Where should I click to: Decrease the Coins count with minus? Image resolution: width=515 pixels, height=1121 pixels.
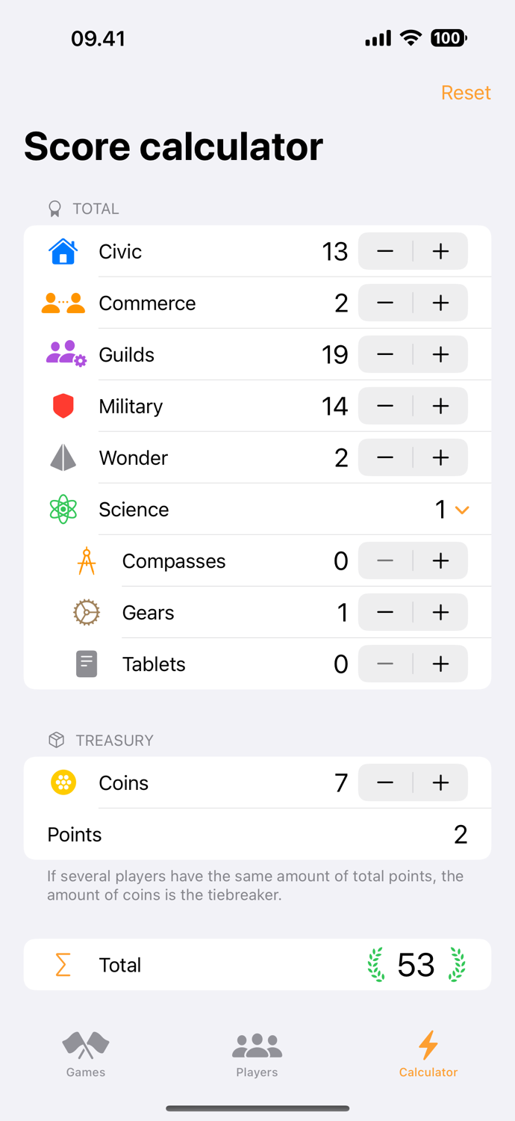(x=384, y=782)
